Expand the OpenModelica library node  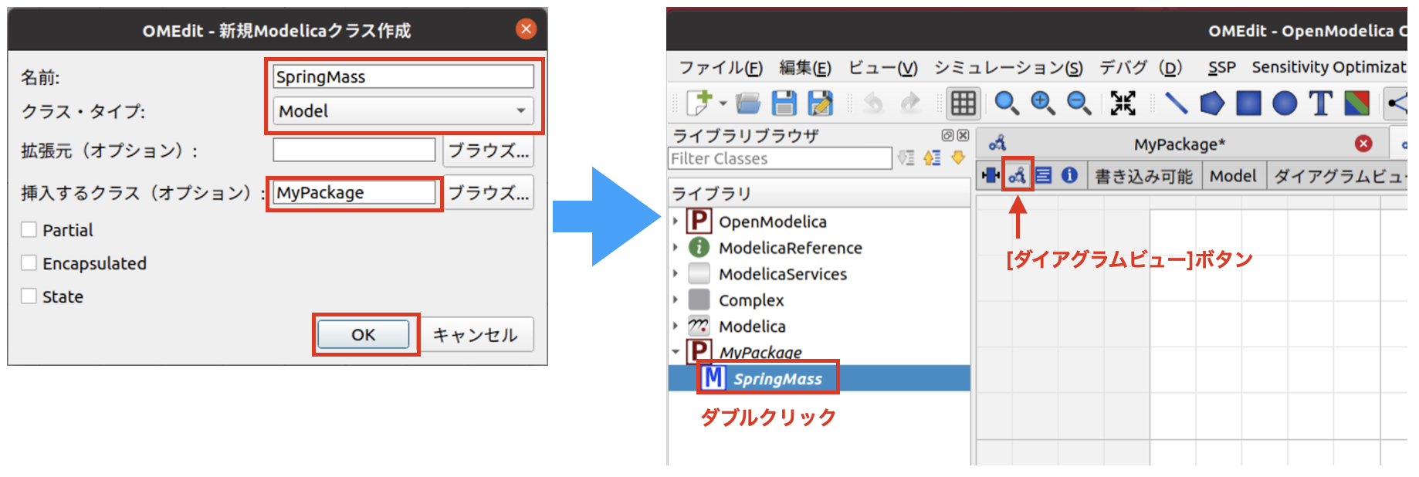click(676, 222)
